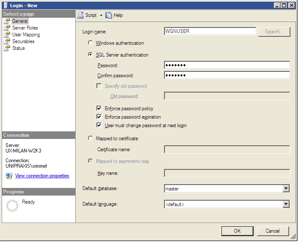Disable User must change password at next login
The height and width of the screenshot is (242, 298).
[99, 125]
